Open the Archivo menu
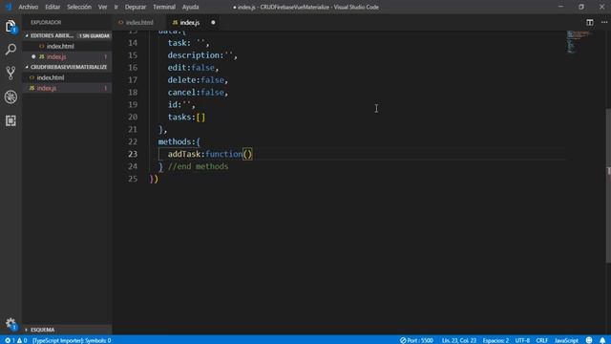This screenshot has height=344, width=611. [x=29, y=7]
